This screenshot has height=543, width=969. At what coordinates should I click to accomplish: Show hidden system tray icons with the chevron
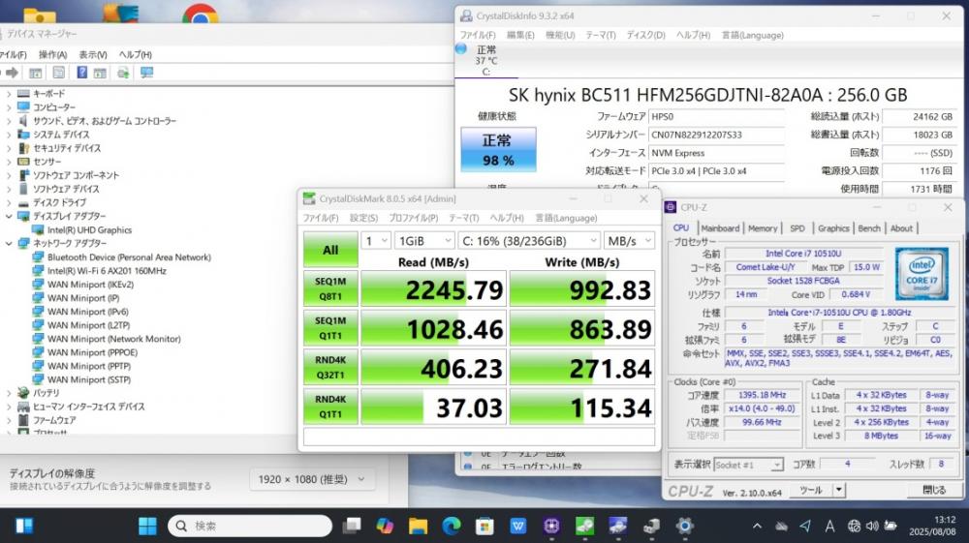[x=757, y=526]
